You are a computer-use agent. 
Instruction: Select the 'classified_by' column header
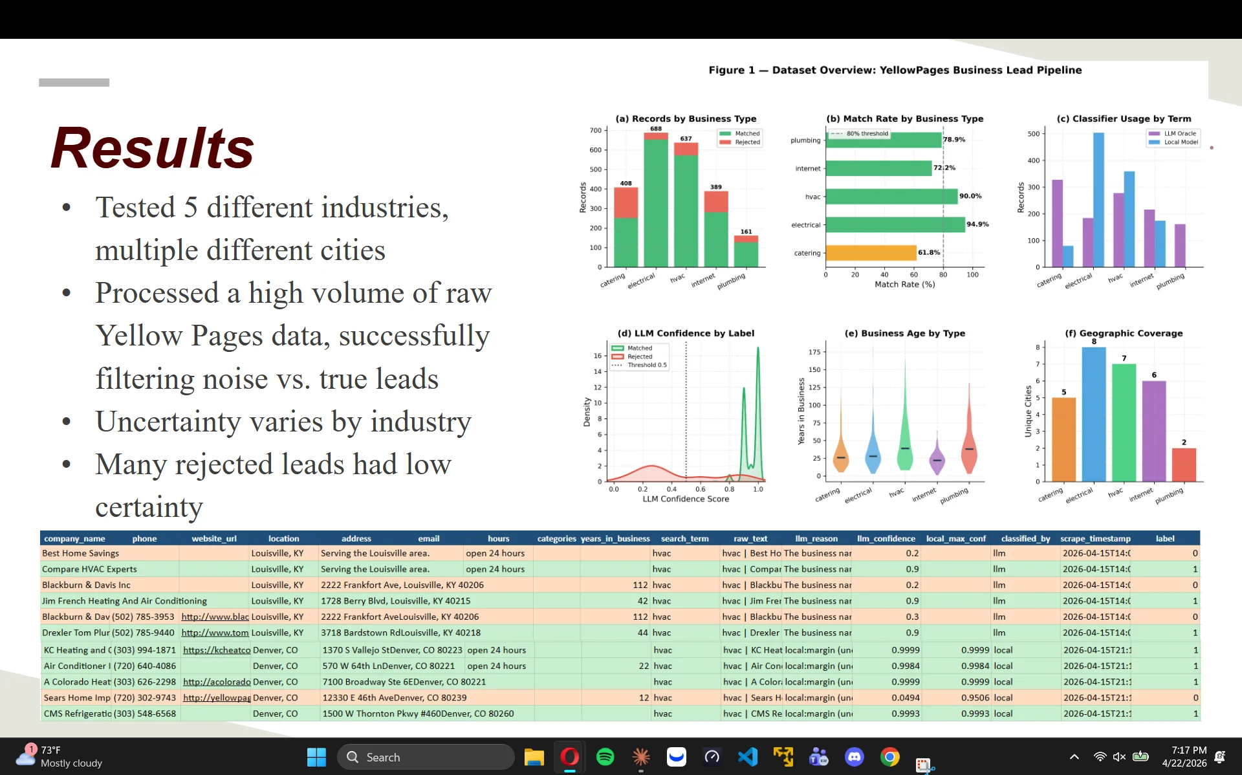coord(1025,538)
